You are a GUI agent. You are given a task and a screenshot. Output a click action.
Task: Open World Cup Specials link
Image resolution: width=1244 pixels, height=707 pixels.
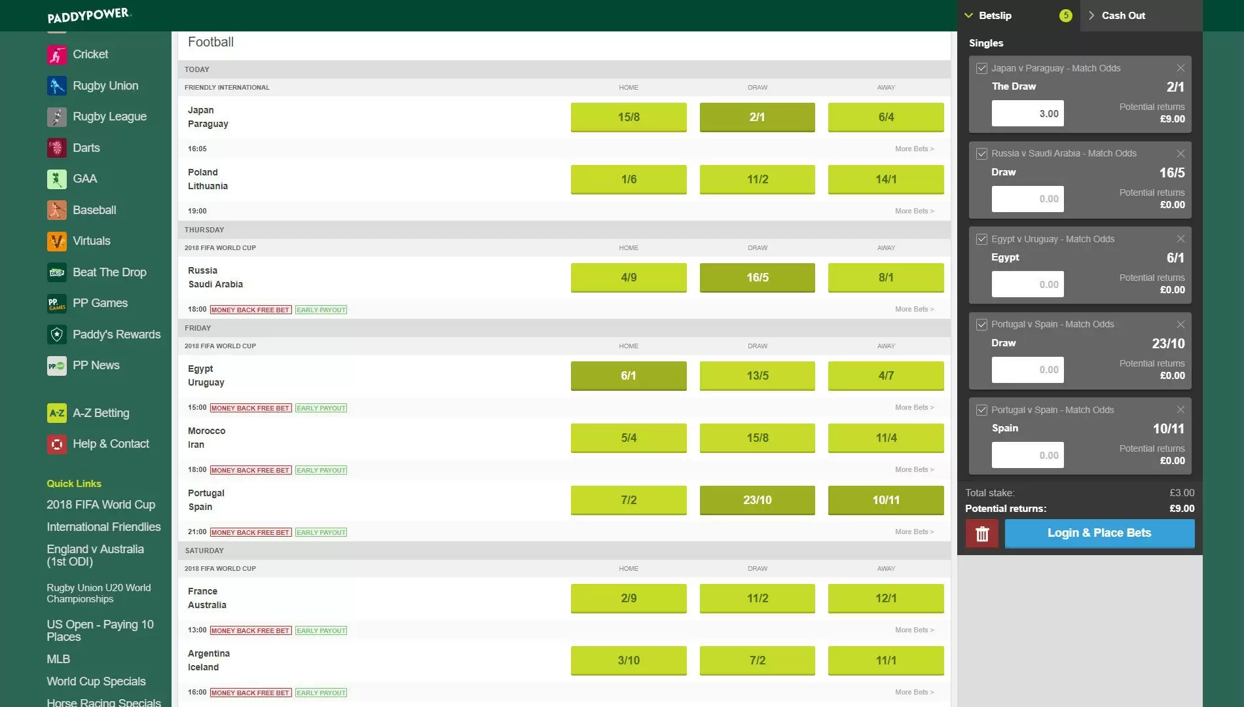click(96, 681)
